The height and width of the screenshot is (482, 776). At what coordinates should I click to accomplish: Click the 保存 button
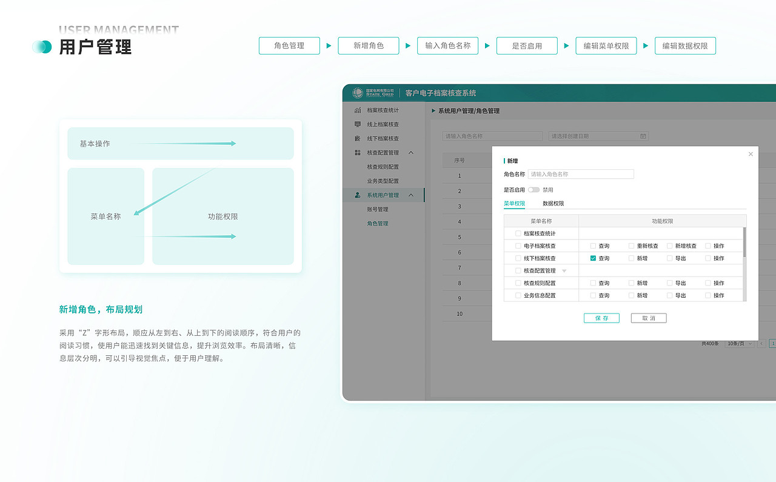[601, 318]
